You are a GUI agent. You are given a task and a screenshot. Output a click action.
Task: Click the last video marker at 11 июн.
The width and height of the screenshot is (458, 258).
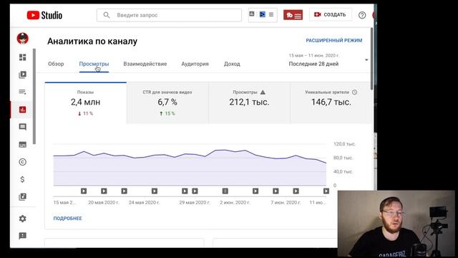click(326, 191)
